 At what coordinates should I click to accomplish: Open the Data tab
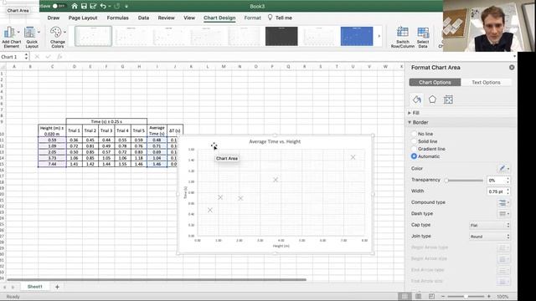point(143,18)
